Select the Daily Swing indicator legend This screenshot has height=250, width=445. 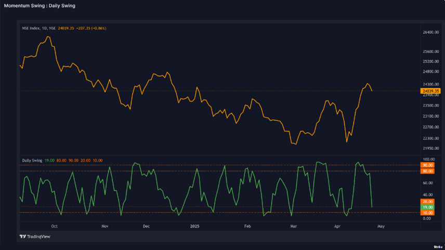tap(32, 160)
